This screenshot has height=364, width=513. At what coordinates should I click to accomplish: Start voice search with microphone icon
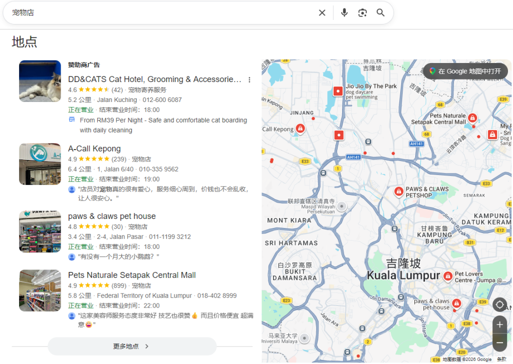click(344, 12)
